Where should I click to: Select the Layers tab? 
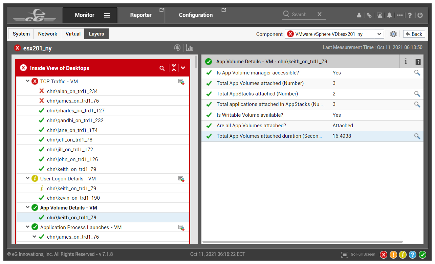(x=96, y=34)
